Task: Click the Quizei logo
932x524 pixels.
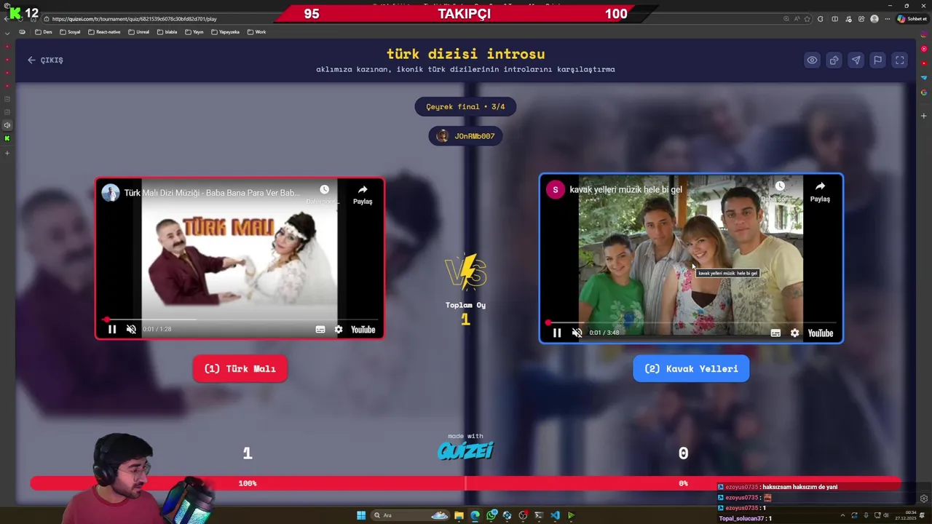Action: pyautogui.click(x=465, y=450)
